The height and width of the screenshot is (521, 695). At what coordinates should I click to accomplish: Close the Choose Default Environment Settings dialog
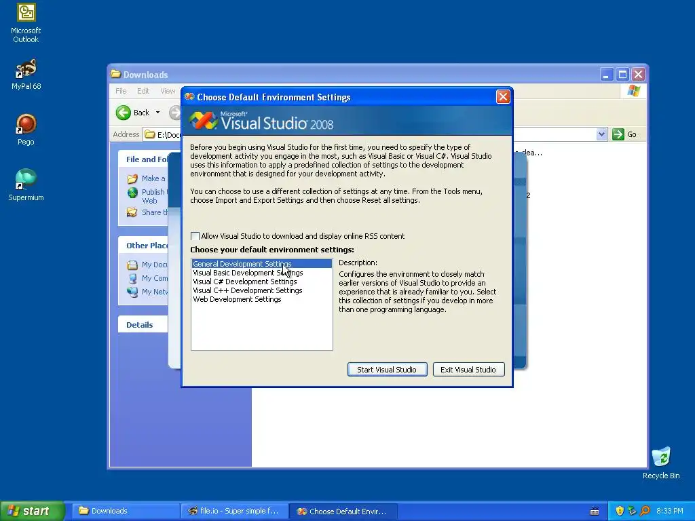(503, 96)
